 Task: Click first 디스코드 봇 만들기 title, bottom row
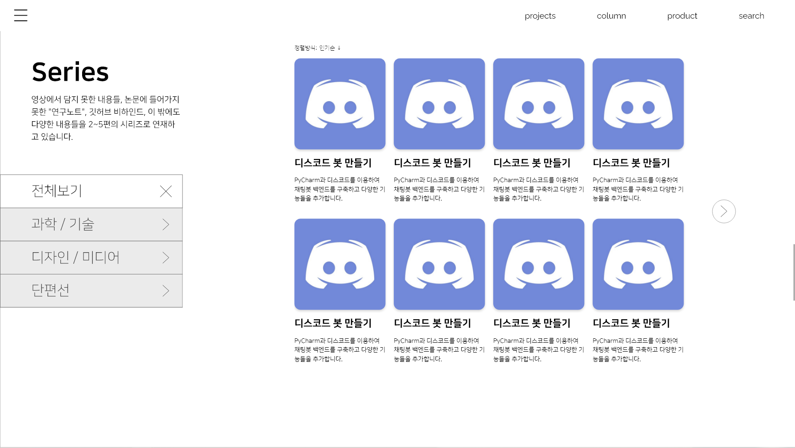point(333,323)
